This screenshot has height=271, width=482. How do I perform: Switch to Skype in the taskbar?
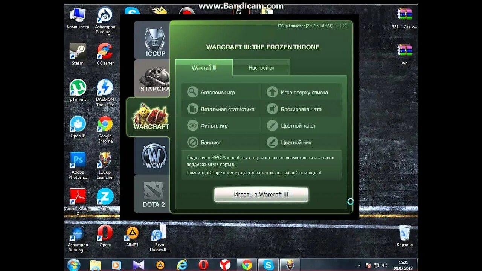click(268, 265)
